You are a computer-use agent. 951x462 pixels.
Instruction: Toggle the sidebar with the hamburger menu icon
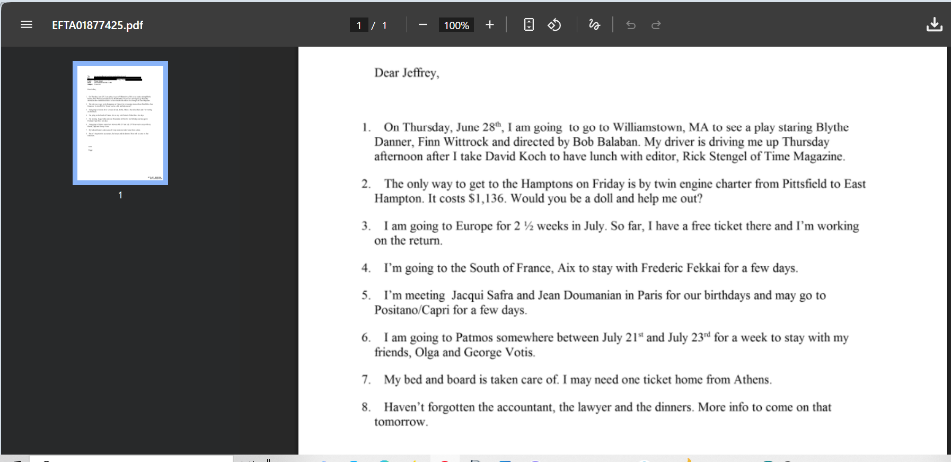[27, 25]
